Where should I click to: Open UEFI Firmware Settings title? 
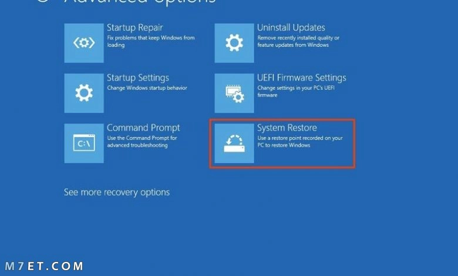coord(301,78)
